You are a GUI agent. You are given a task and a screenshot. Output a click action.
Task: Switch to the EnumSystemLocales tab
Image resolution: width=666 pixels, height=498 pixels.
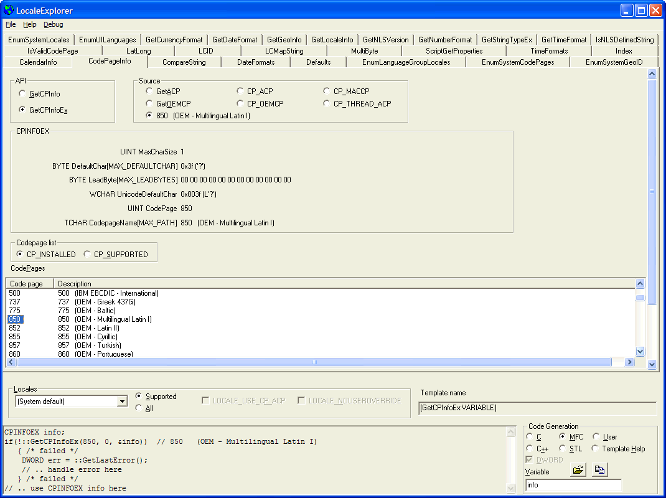39,39
